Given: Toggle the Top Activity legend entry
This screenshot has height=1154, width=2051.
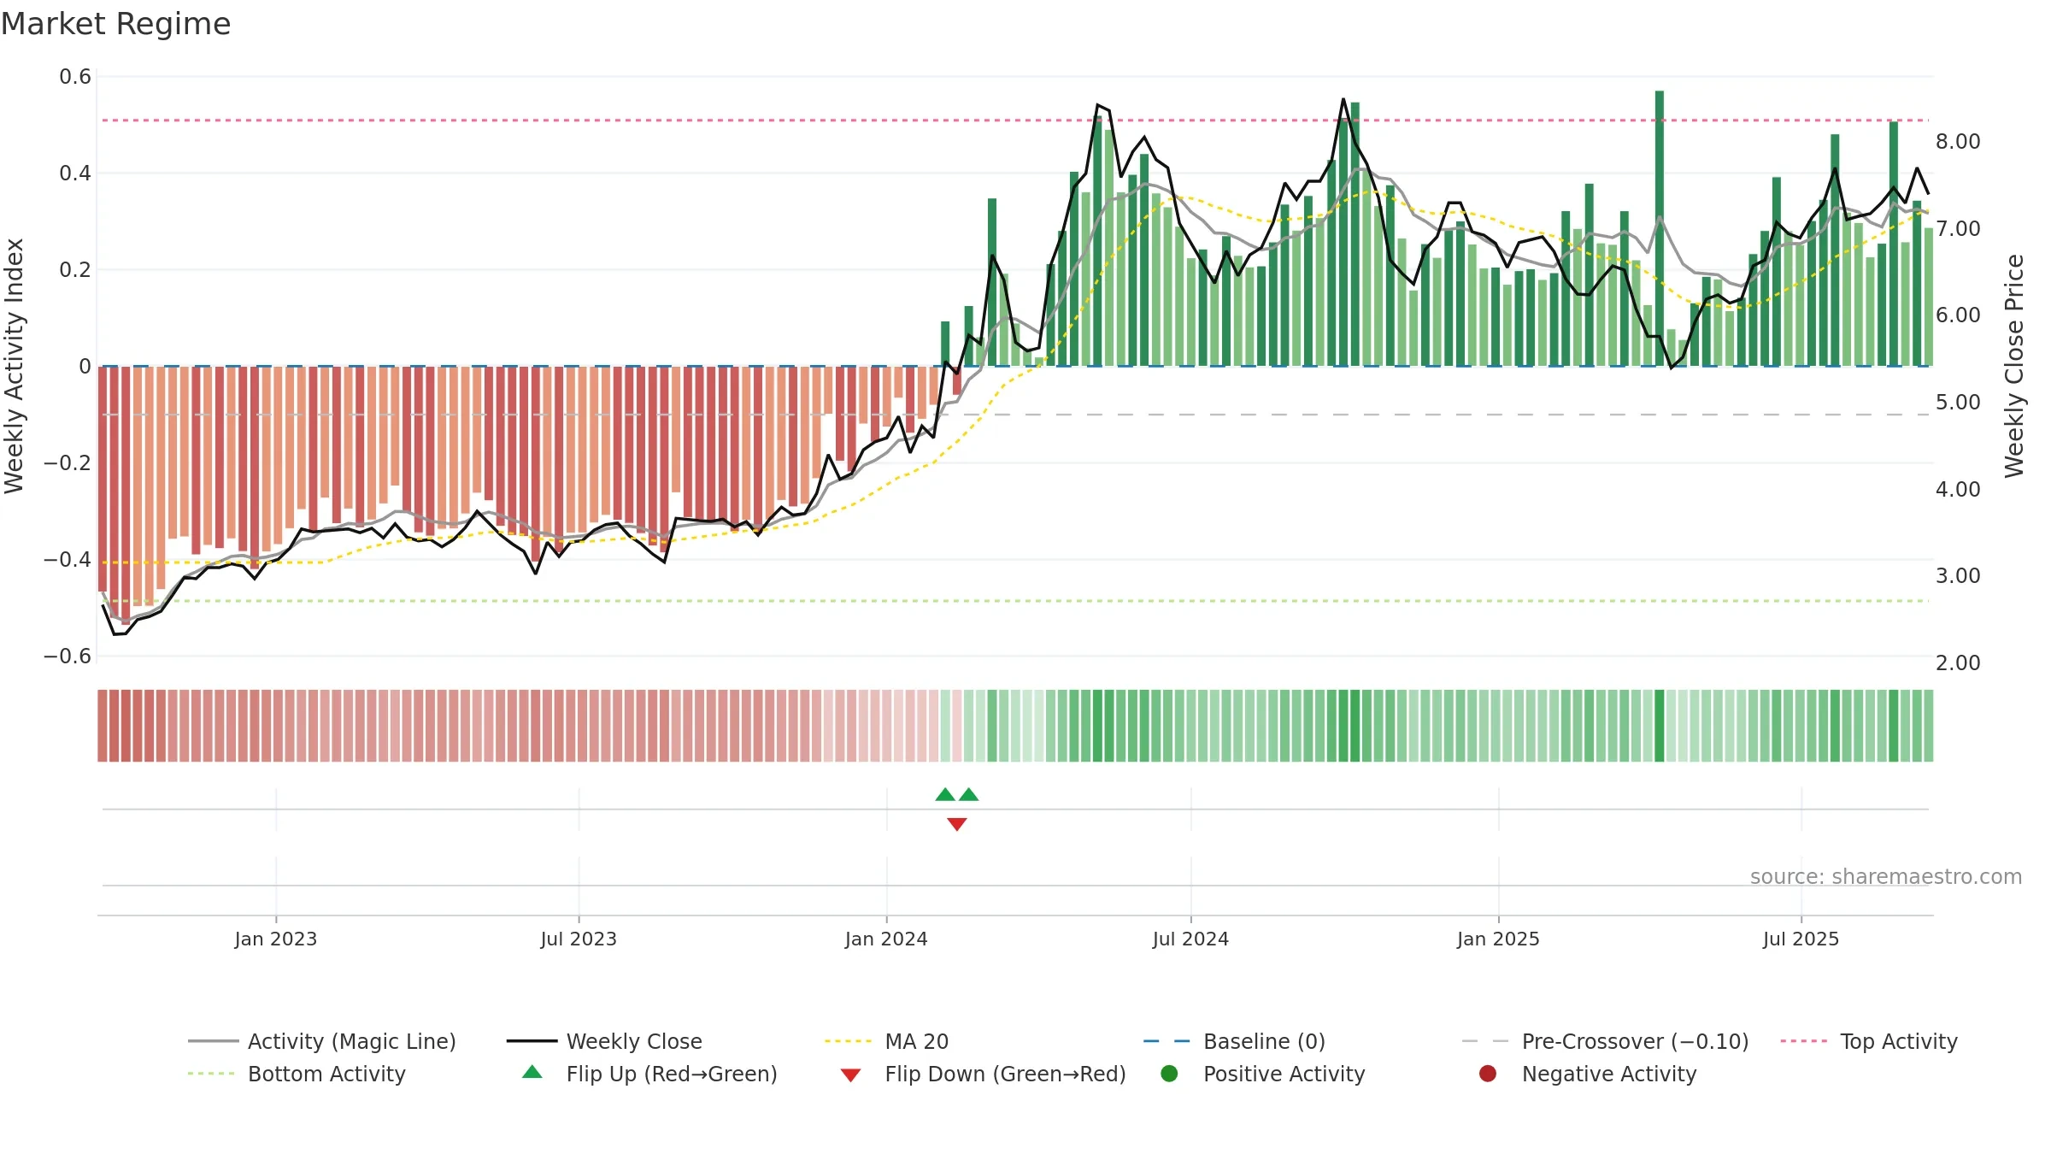Looking at the screenshot, I should [1869, 1041].
